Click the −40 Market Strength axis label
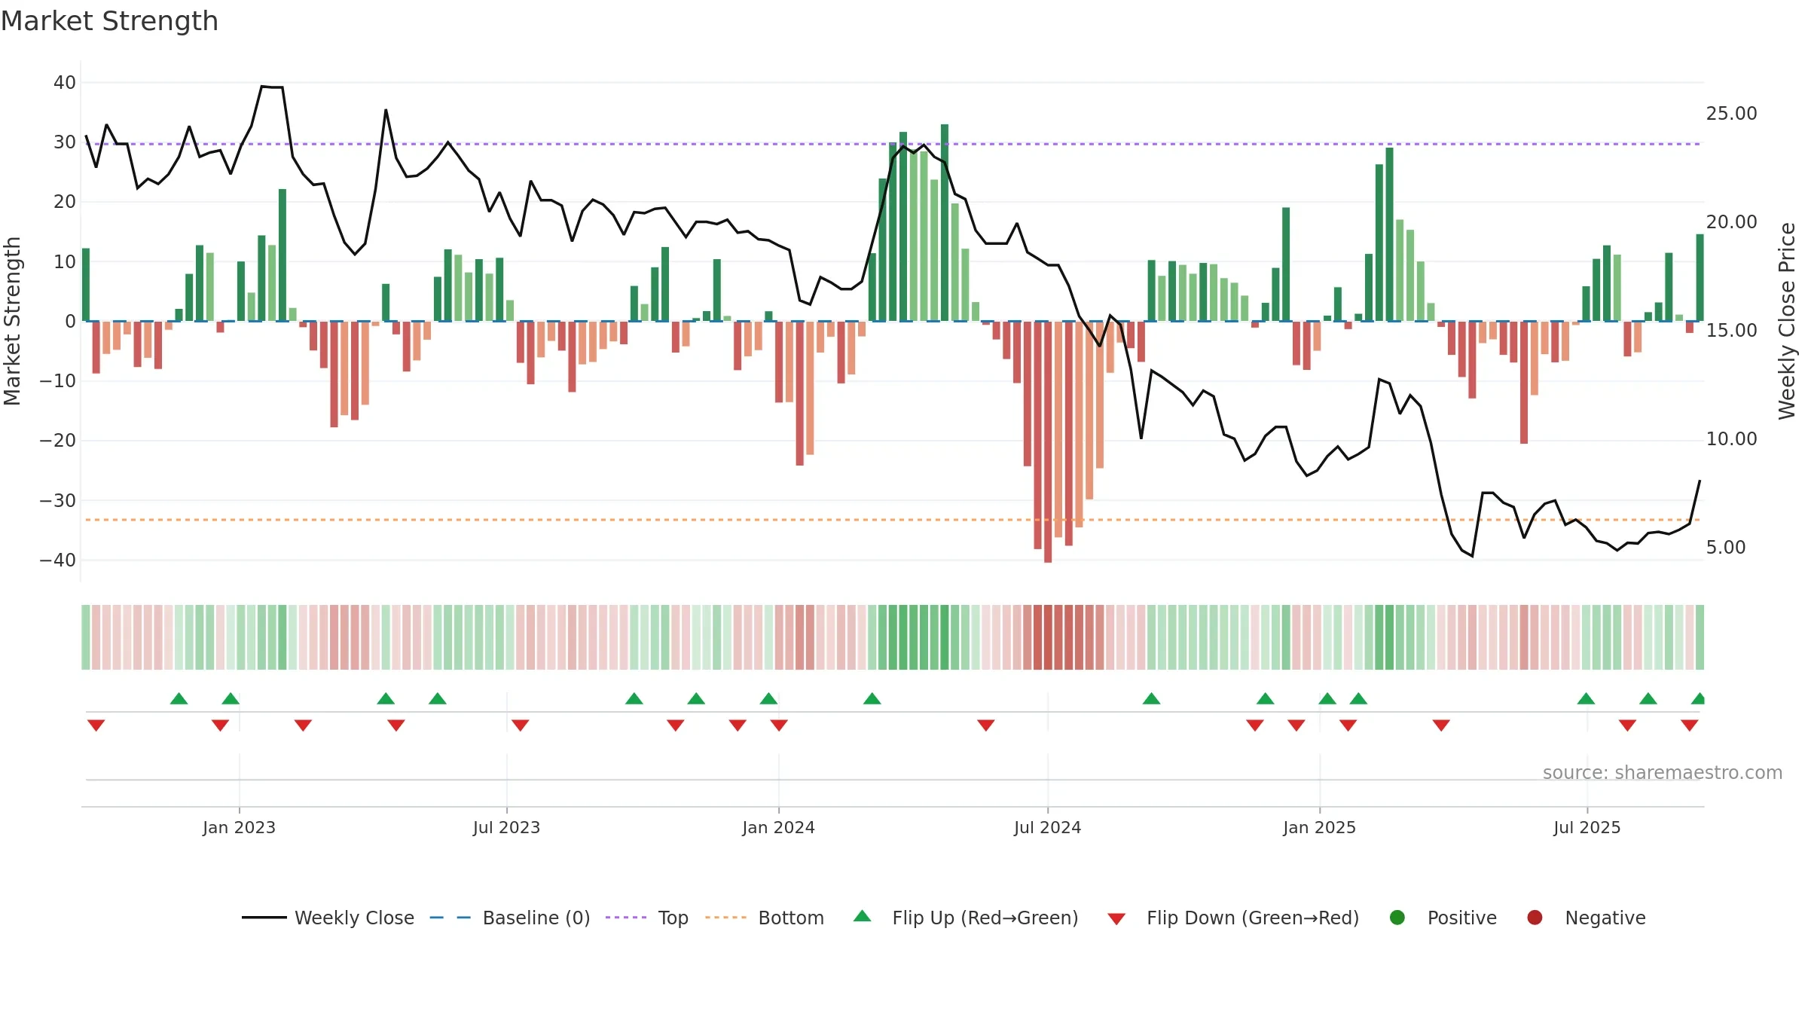 point(58,560)
